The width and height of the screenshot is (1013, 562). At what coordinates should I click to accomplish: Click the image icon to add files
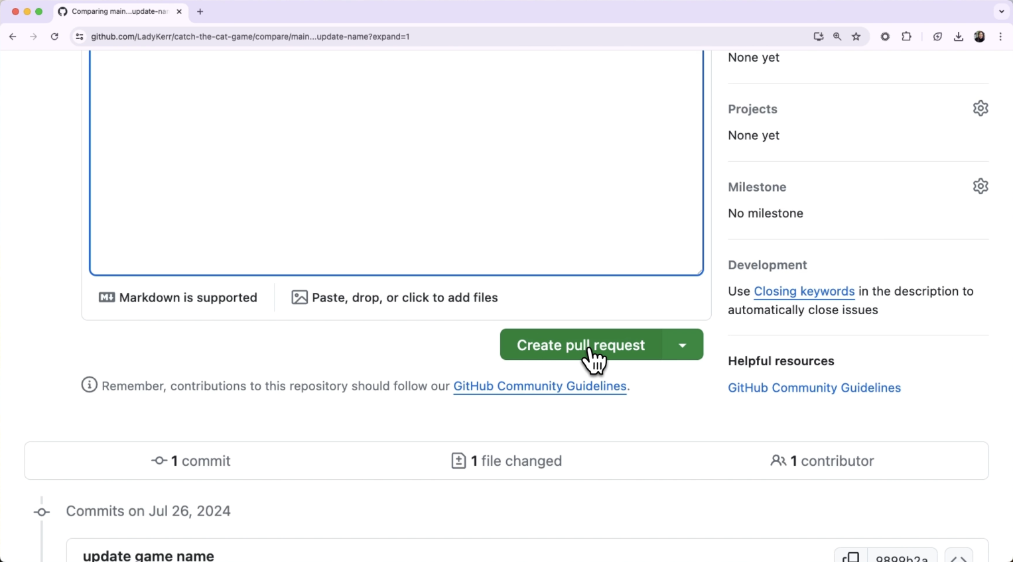(x=299, y=298)
